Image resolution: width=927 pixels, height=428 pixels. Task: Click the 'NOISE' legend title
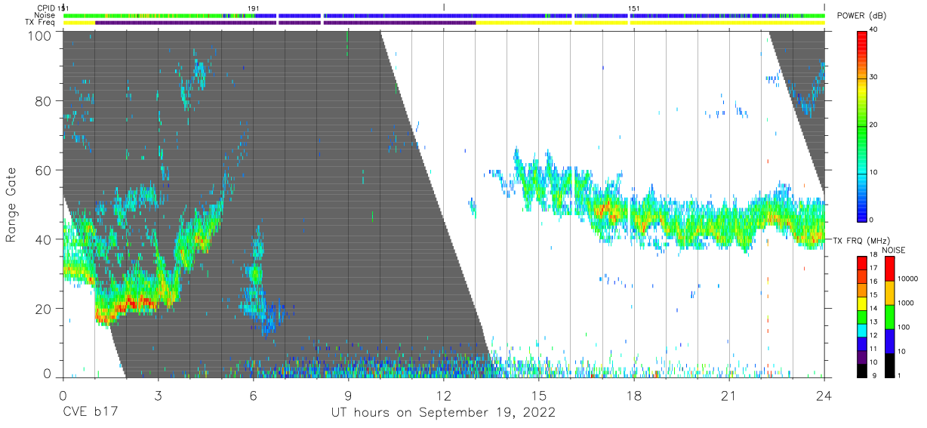(895, 250)
